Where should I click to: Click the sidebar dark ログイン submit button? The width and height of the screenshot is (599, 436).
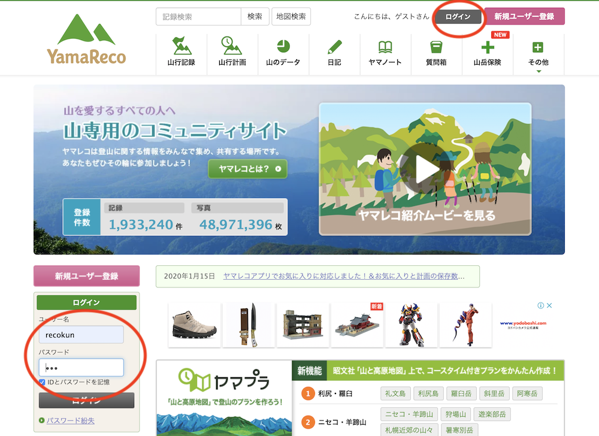click(x=86, y=400)
